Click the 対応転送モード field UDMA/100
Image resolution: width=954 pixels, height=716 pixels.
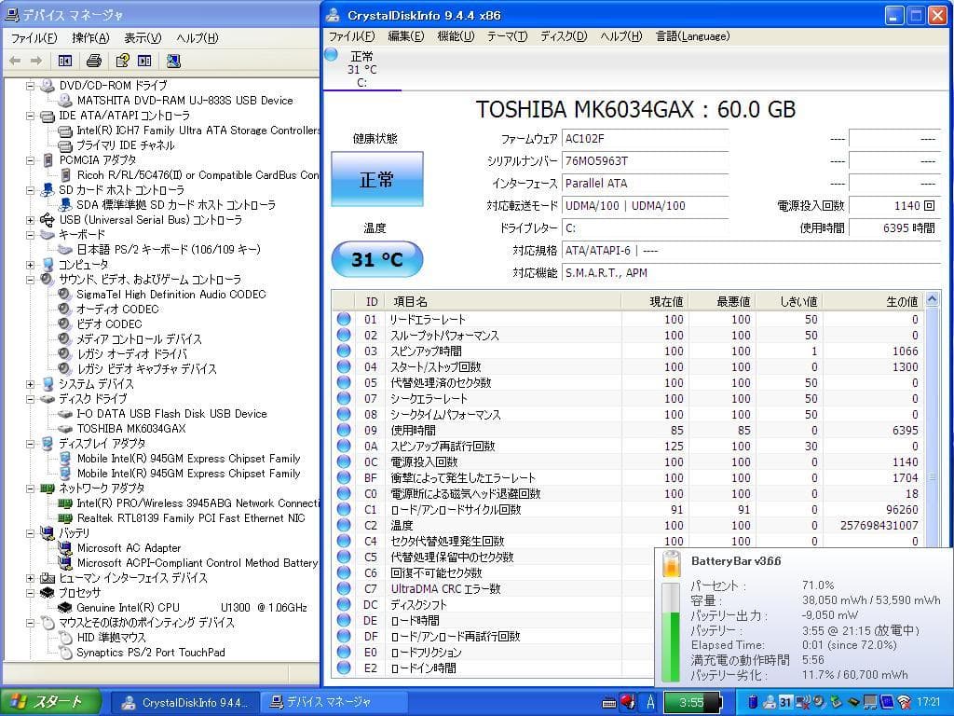(x=645, y=206)
